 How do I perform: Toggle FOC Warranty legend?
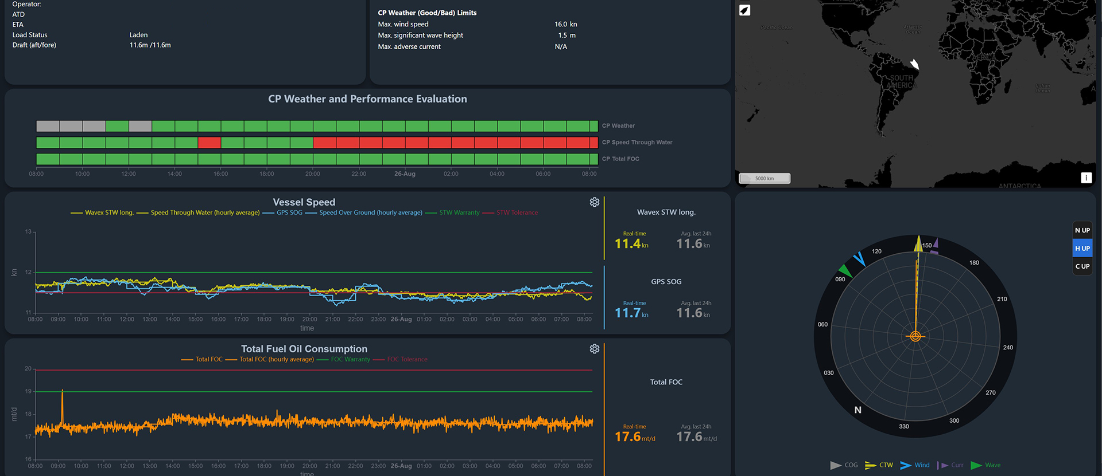343,359
